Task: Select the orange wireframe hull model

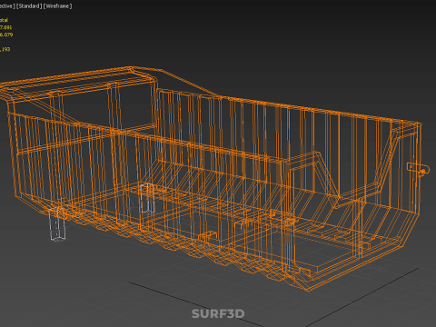Action: (212, 179)
